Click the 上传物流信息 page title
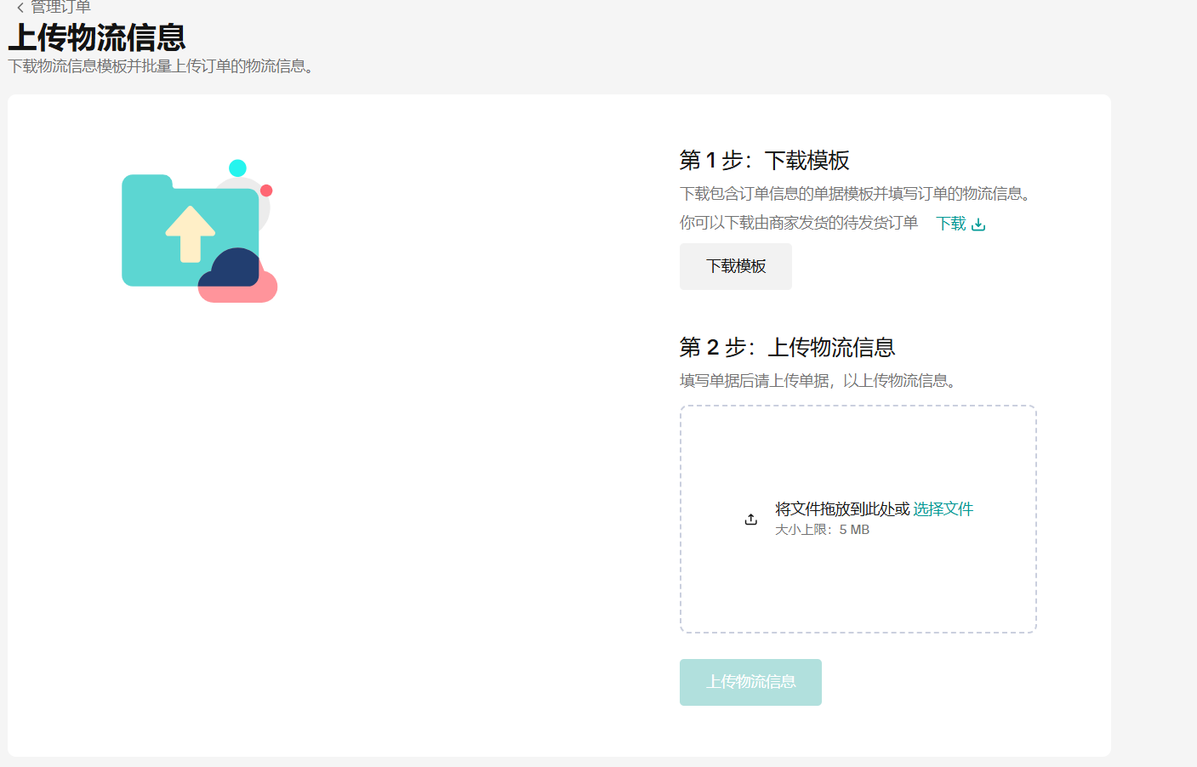 click(97, 37)
